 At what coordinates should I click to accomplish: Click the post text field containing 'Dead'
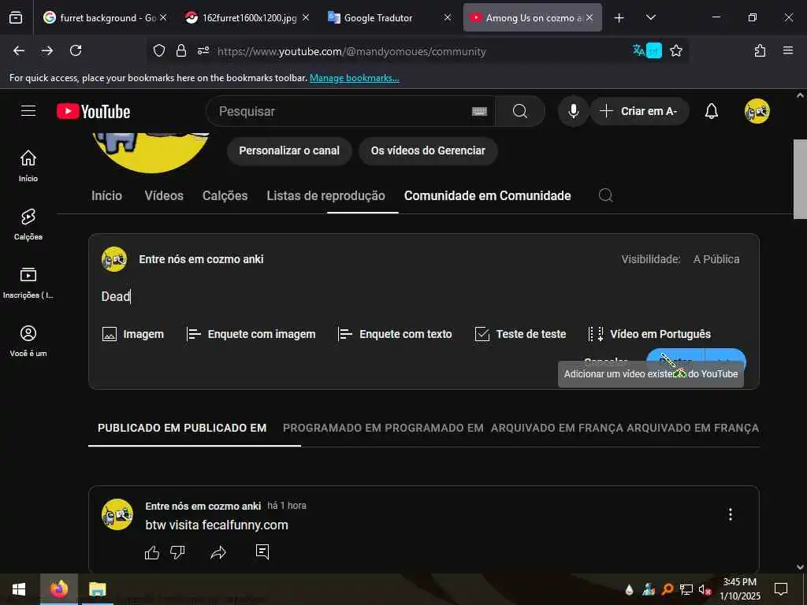pos(423,296)
